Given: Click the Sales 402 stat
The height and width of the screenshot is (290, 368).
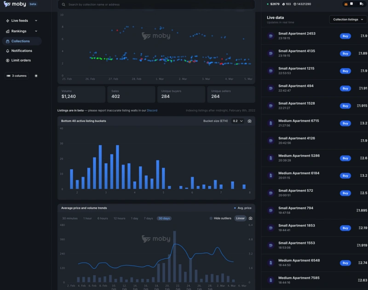Looking at the screenshot, I should pos(132,95).
